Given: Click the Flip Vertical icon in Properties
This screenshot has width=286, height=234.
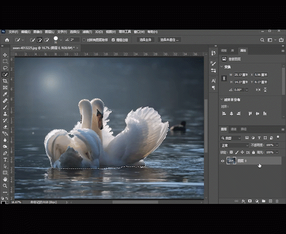Looking at the screenshot, I should (x=265, y=90).
